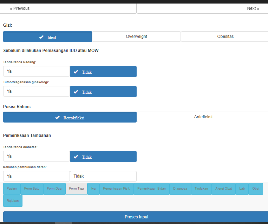Click the Proses Input button
Viewport: 268px width, 224px height.
pyautogui.click(x=136, y=217)
